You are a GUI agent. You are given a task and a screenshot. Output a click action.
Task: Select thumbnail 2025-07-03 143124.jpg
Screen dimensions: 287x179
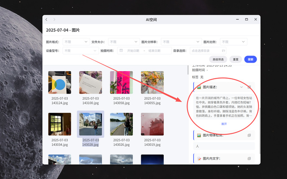click(60, 82)
